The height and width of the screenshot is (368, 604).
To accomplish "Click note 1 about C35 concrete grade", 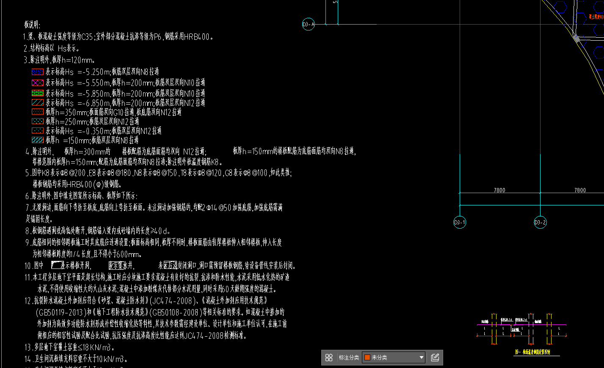I will [x=118, y=37].
